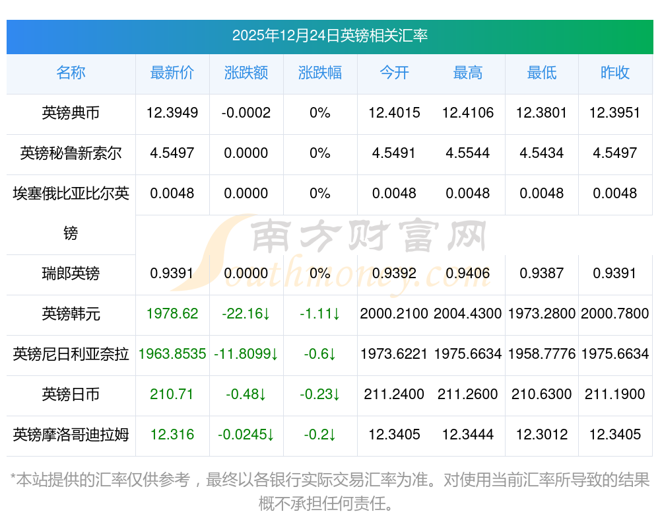660x524 pixels.
Task: Select the 今开 column header
Action: (394, 73)
